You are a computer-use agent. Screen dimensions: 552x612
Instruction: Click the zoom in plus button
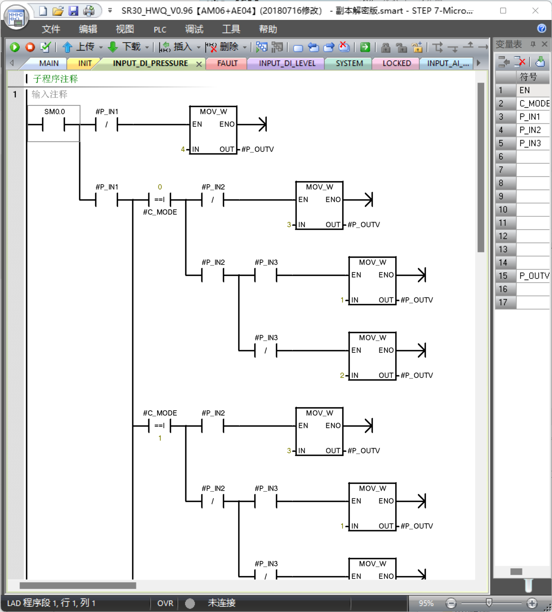(x=532, y=603)
